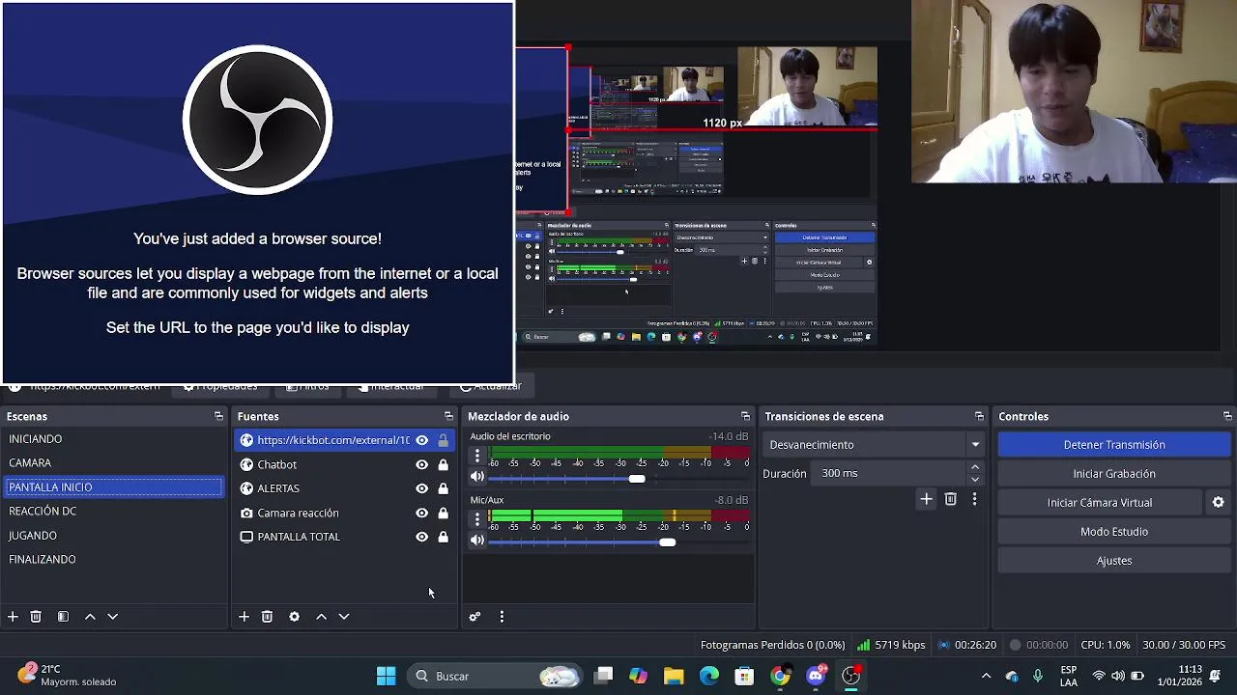Screen dimensions: 1237x695
Task: Open Discord from the taskbar
Action: (816, 676)
